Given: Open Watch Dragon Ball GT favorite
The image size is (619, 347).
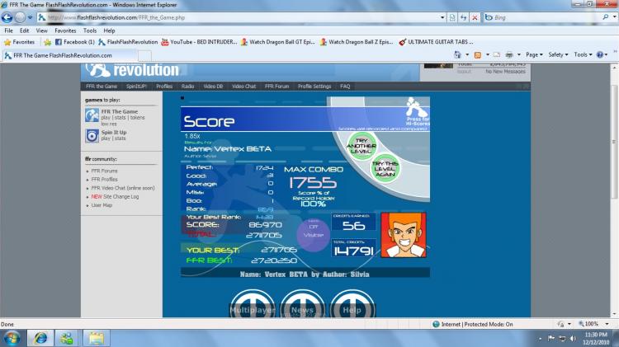Looking at the screenshot, I should 278,42.
